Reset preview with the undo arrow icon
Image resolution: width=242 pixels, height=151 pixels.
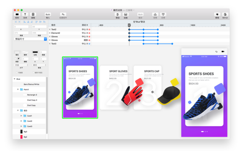[216, 52]
